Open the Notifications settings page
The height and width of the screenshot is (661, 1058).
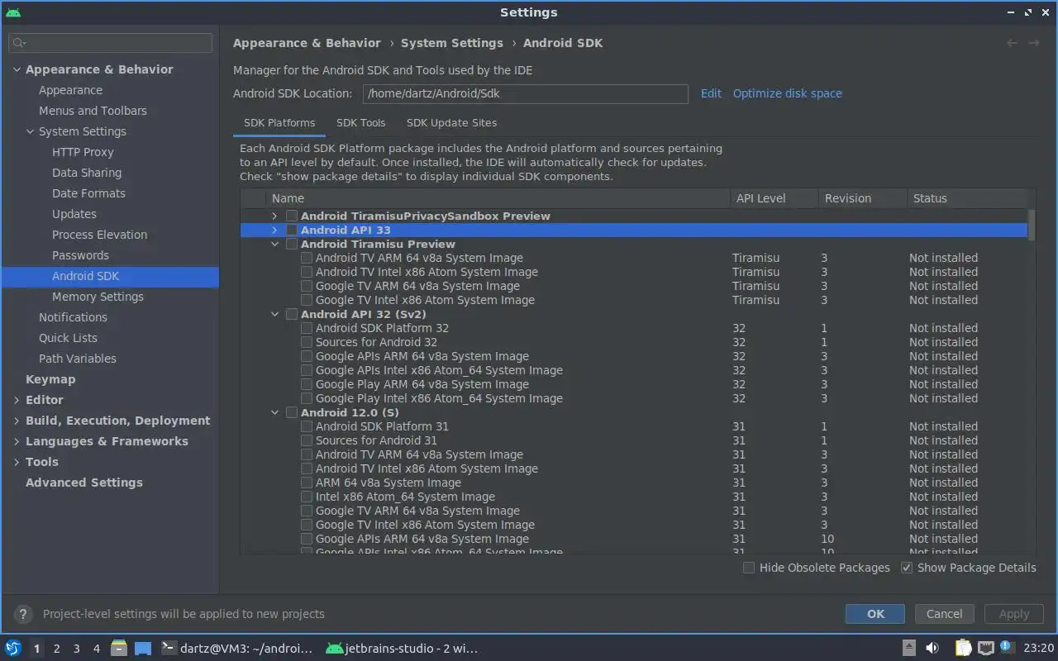point(73,318)
